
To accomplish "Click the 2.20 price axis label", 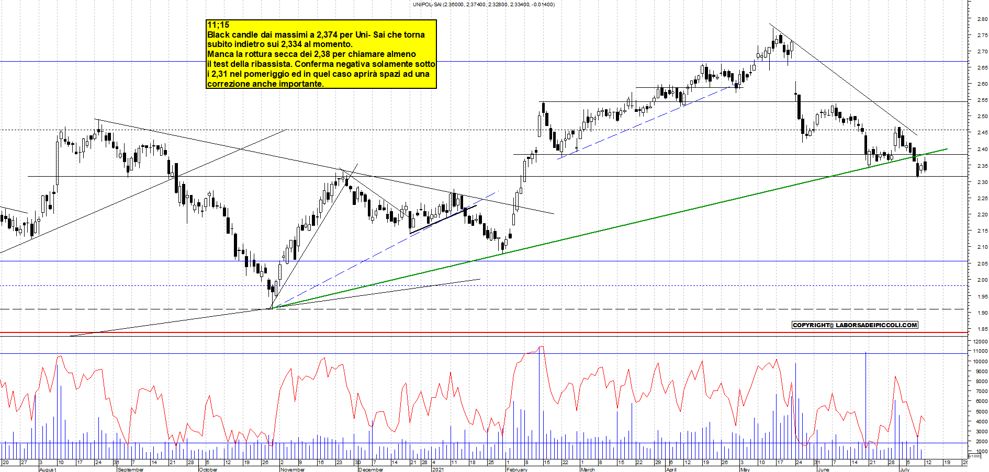I will 982,215.
